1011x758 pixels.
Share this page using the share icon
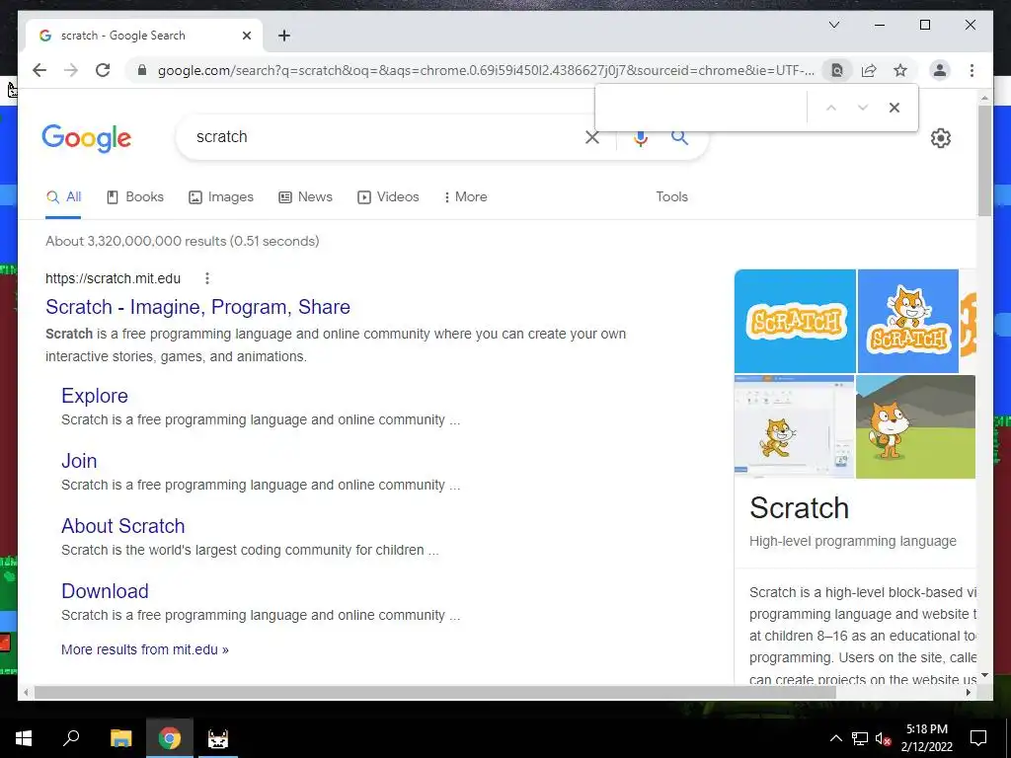point(869,70)
